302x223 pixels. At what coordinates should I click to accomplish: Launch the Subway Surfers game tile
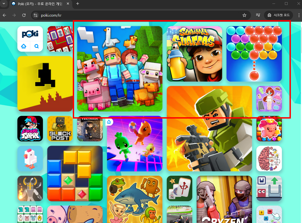[x=194, y=54]
